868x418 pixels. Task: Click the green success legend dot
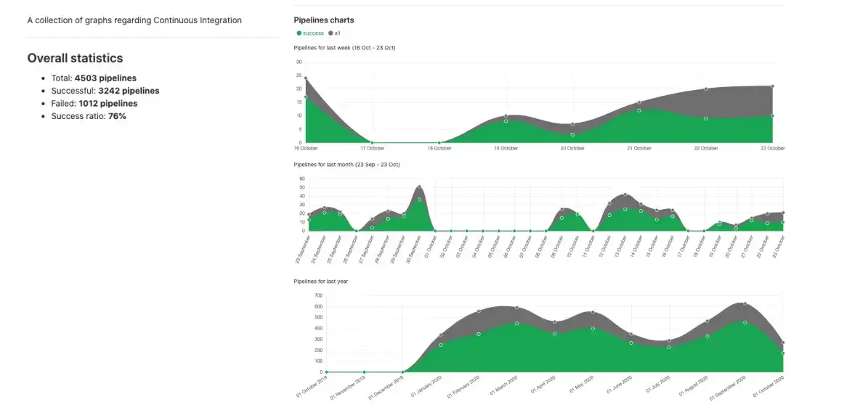click(x=299, y=33)
